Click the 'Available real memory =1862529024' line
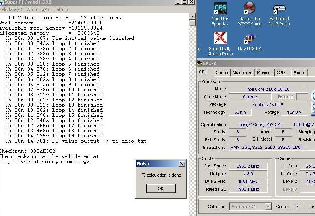315x216 pixels. (x=51, y=28)
